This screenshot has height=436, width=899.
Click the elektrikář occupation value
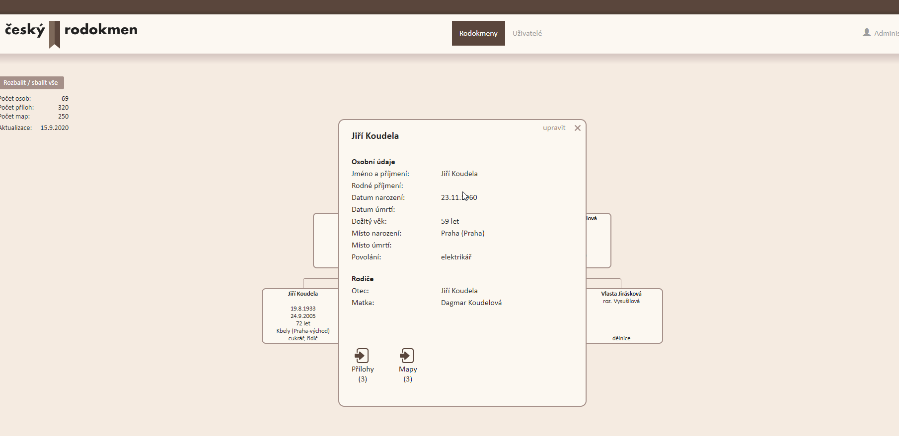coord(456,257)
